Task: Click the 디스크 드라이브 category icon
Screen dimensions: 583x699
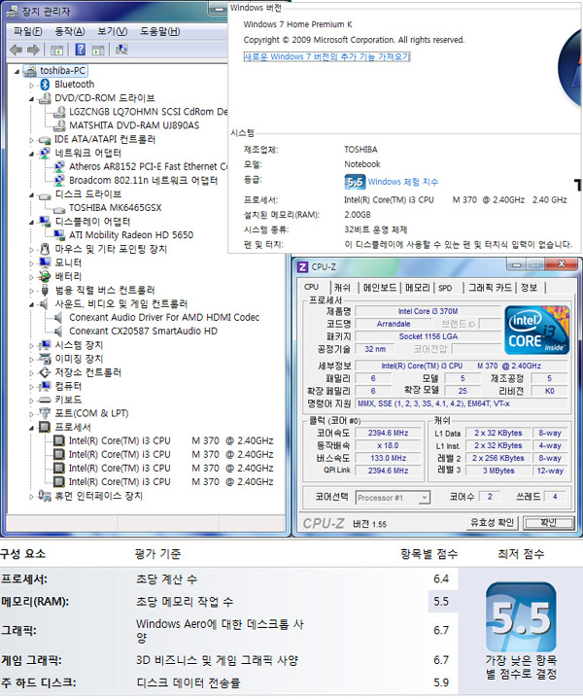Action: (x=45, y=195)
